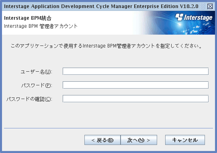Click the Interstage BPM 管理者アカウント subtitle
Image resolution: width=217 pixels, height=153 pixels.
pos(41,26)
